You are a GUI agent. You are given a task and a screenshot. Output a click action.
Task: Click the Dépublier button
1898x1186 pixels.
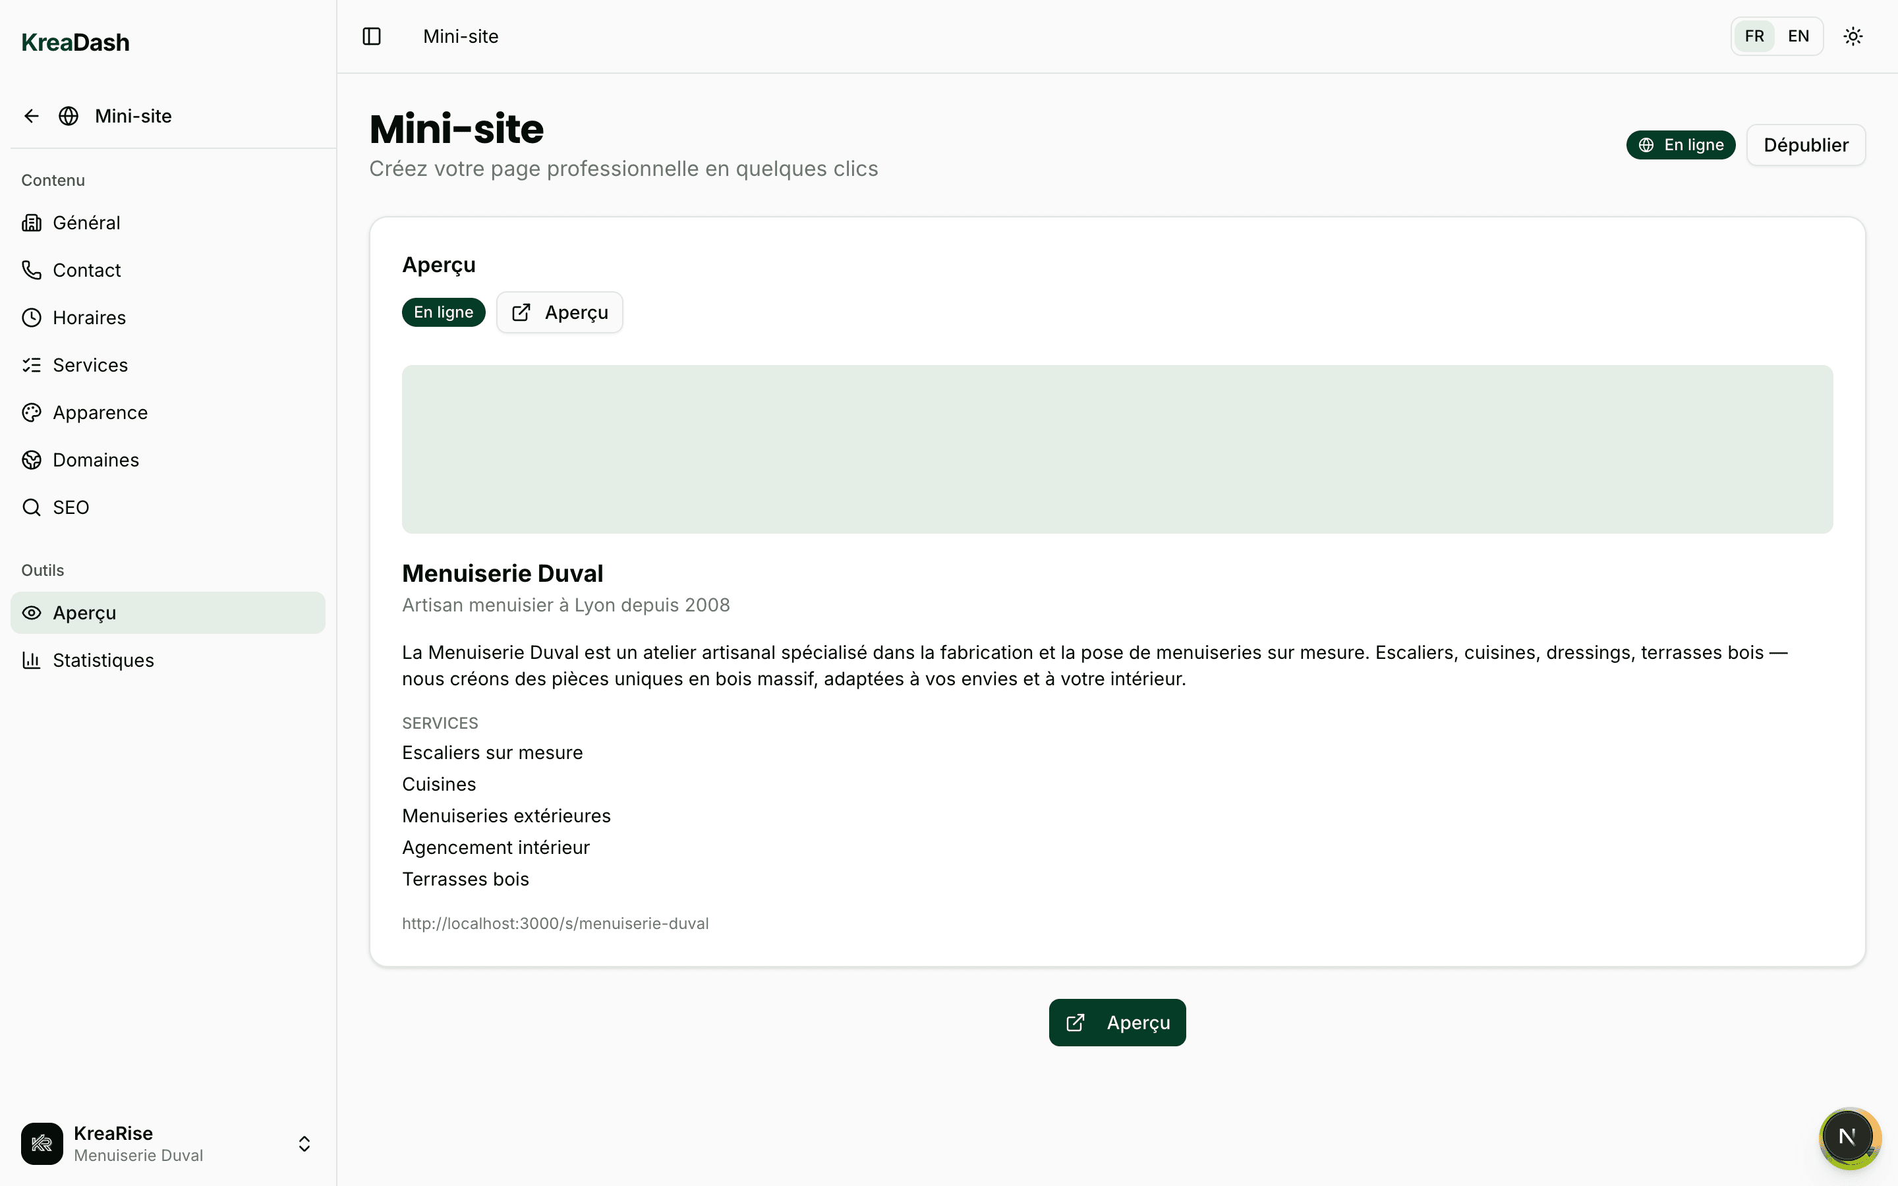pyautogui.click(x=1806, y=144)
